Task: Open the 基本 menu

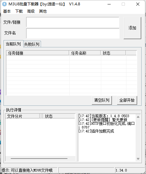Action: pos(7,11)
